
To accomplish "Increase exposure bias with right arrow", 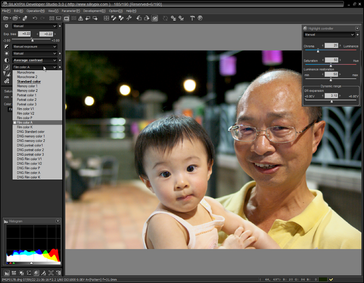I will click(x=55, y=34).
